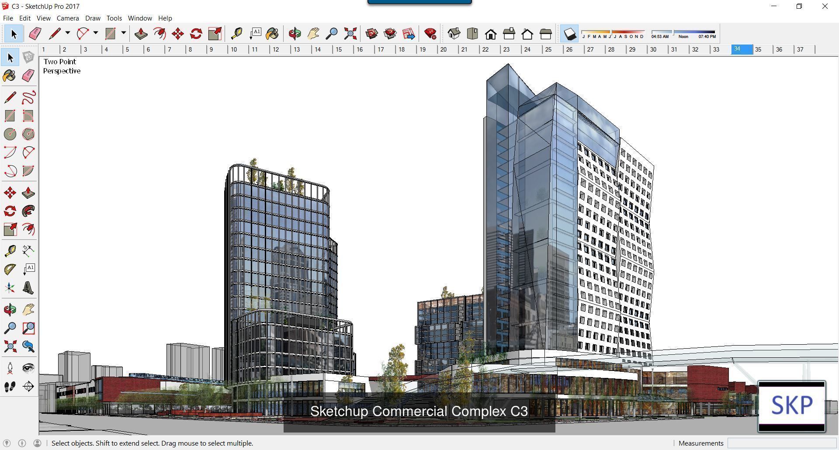Choose the Freehand drawing tool

click(28, 97)
